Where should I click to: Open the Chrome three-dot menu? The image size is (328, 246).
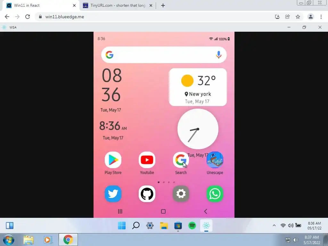[321, 17]
